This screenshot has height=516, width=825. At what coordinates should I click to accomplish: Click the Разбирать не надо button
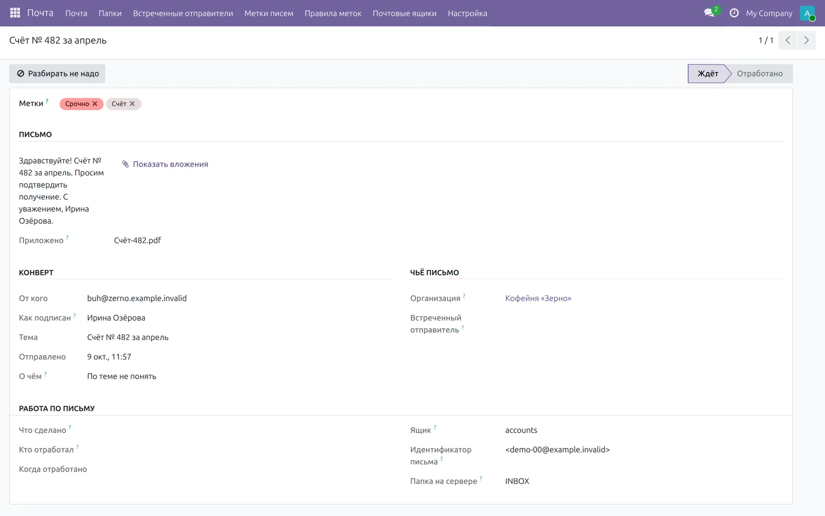57,74
